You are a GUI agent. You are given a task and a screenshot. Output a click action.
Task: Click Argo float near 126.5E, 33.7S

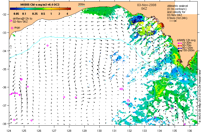tap(47, 46)
